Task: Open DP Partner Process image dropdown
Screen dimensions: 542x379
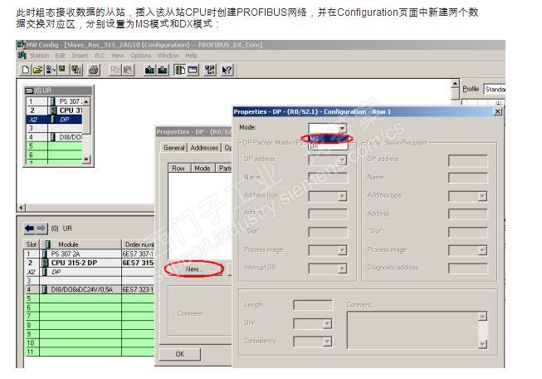Action: pos(342,250)
